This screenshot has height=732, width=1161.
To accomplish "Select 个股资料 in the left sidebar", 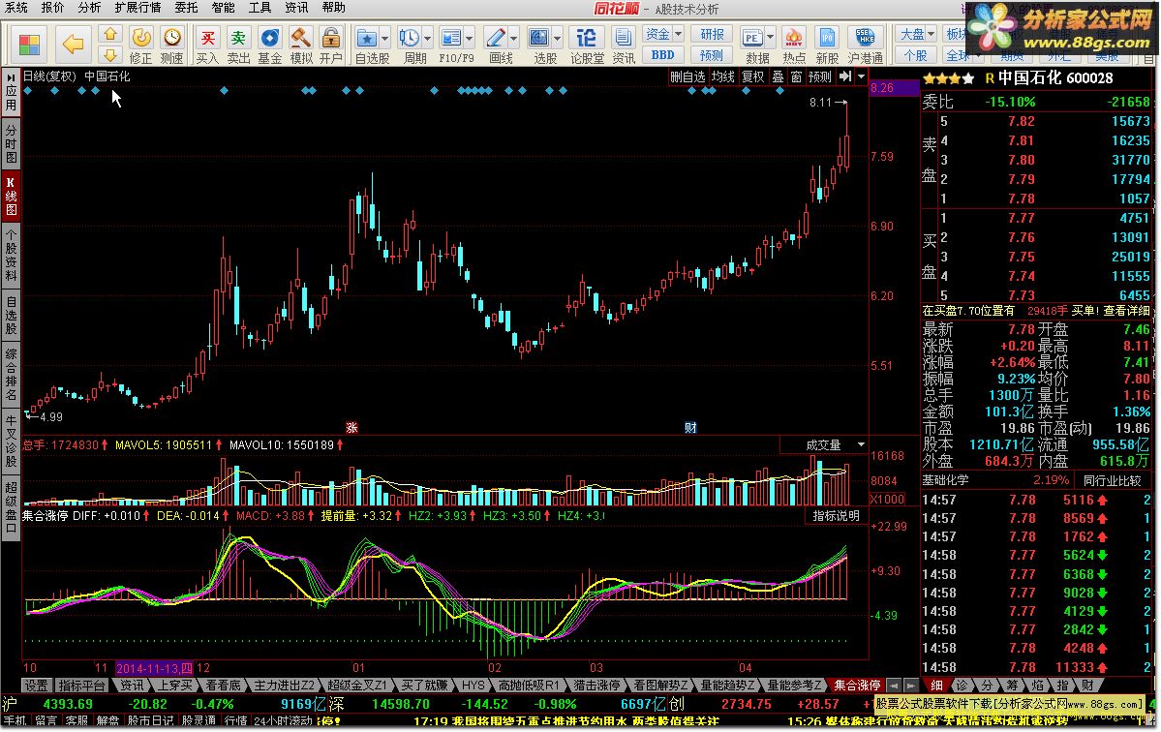I will pos(11,255).
